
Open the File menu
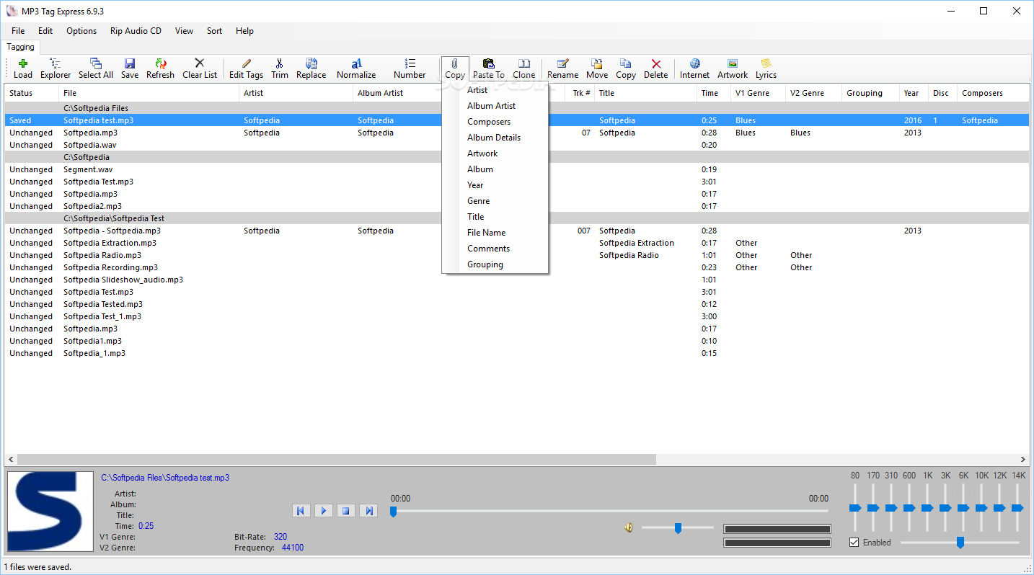(x=18, y=31)
